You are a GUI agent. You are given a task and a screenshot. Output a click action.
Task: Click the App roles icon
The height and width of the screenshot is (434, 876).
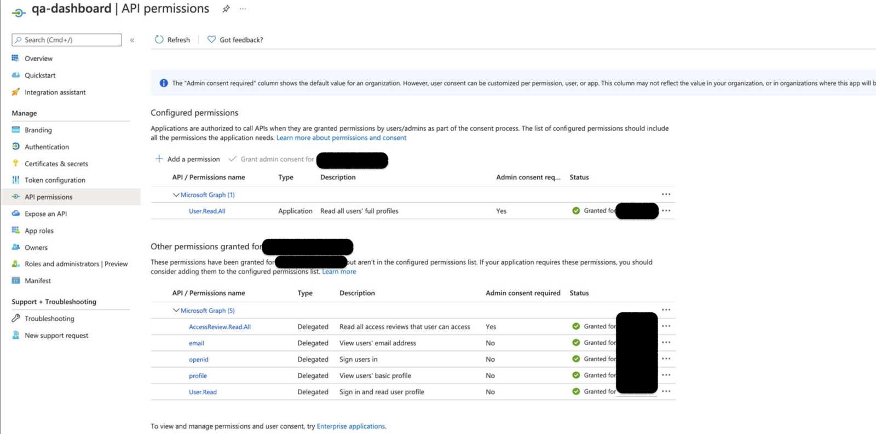(15, 230)
